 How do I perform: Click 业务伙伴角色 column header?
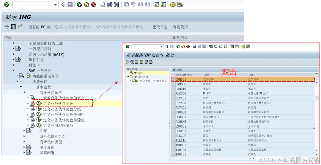click(184, 75)
